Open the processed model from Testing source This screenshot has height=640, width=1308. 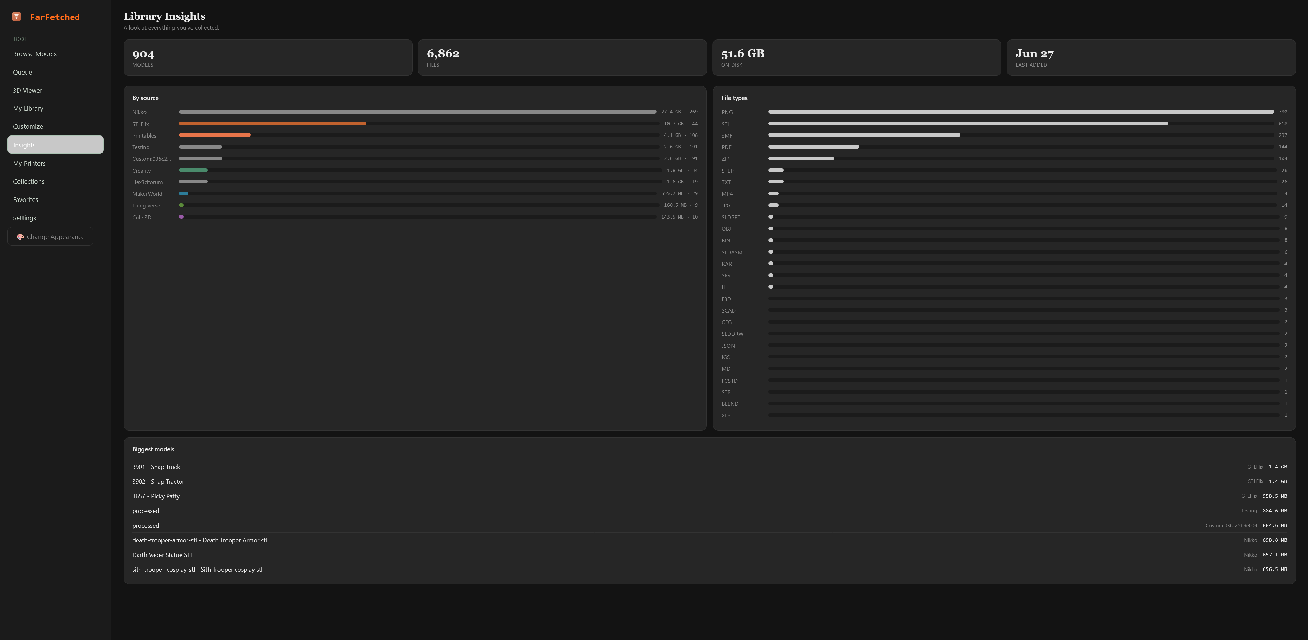click(709, 511)
